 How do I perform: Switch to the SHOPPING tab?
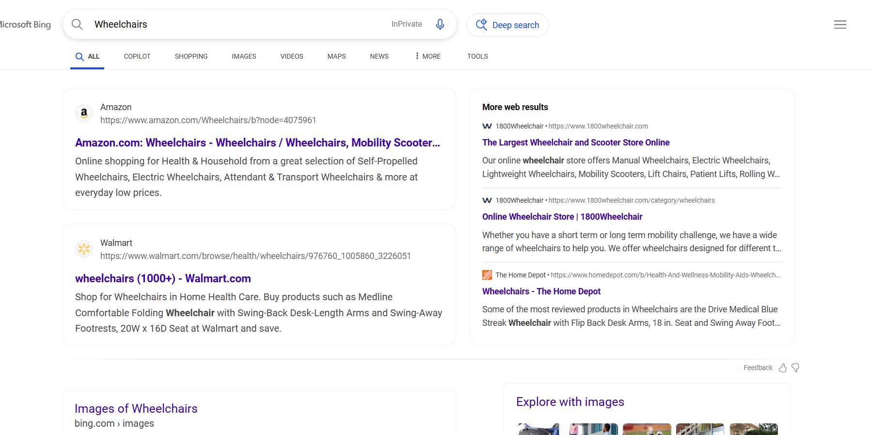(x=191, y=56)
